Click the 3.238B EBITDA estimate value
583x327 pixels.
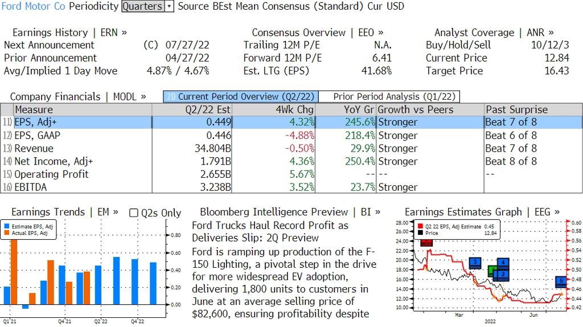216,187
